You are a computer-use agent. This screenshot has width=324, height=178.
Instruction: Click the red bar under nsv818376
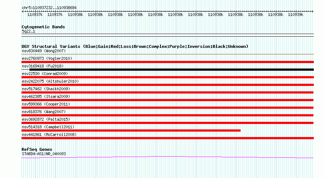click(x=167, y=115)
